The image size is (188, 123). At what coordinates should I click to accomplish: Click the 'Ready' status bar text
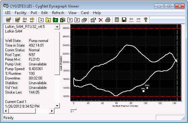[8, 118]
